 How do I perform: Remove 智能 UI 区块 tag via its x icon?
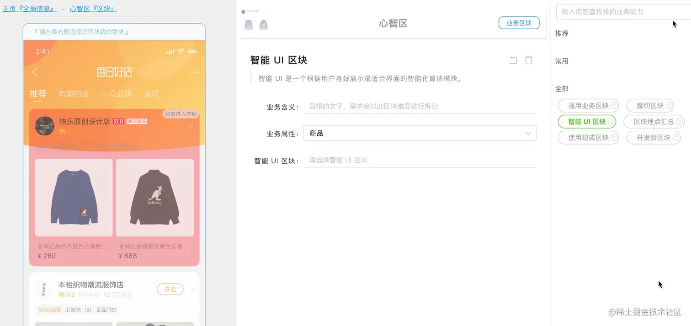pyautogui.click(x=611, y=122)
